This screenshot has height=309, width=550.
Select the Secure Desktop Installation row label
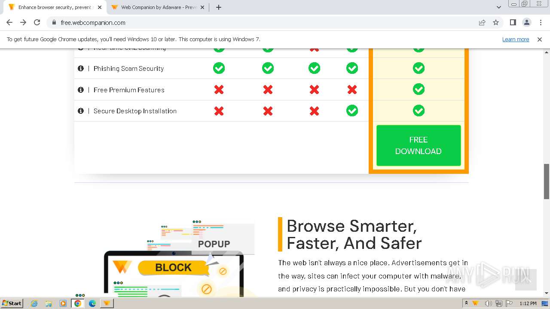click(x=135, y=111)
